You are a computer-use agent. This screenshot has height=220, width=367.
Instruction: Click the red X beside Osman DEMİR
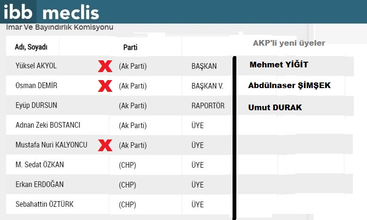[x=105, y=86]
